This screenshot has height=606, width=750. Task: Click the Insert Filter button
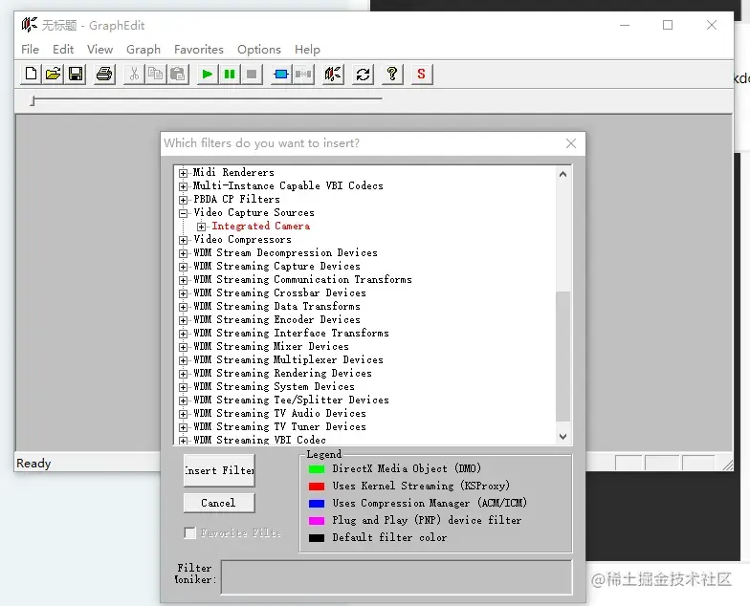[x=219, y=470]
